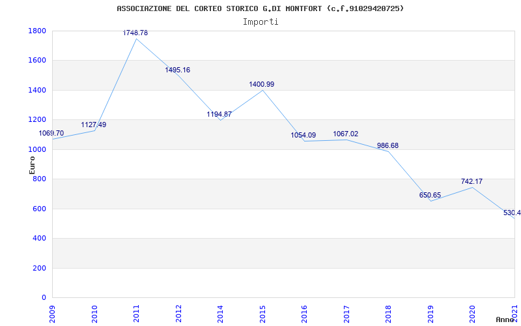Click the 0 y-axis tick label
Screen dimensions: 521x326
click(x=44, y=297)
